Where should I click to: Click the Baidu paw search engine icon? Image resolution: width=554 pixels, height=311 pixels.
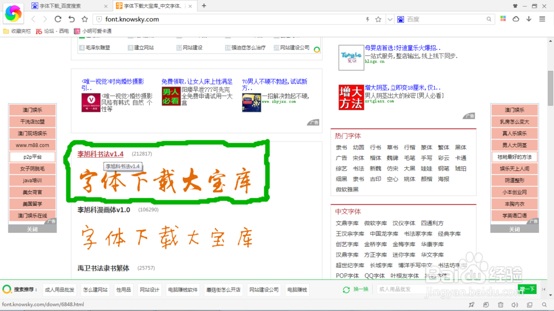[x=401, y=19]
